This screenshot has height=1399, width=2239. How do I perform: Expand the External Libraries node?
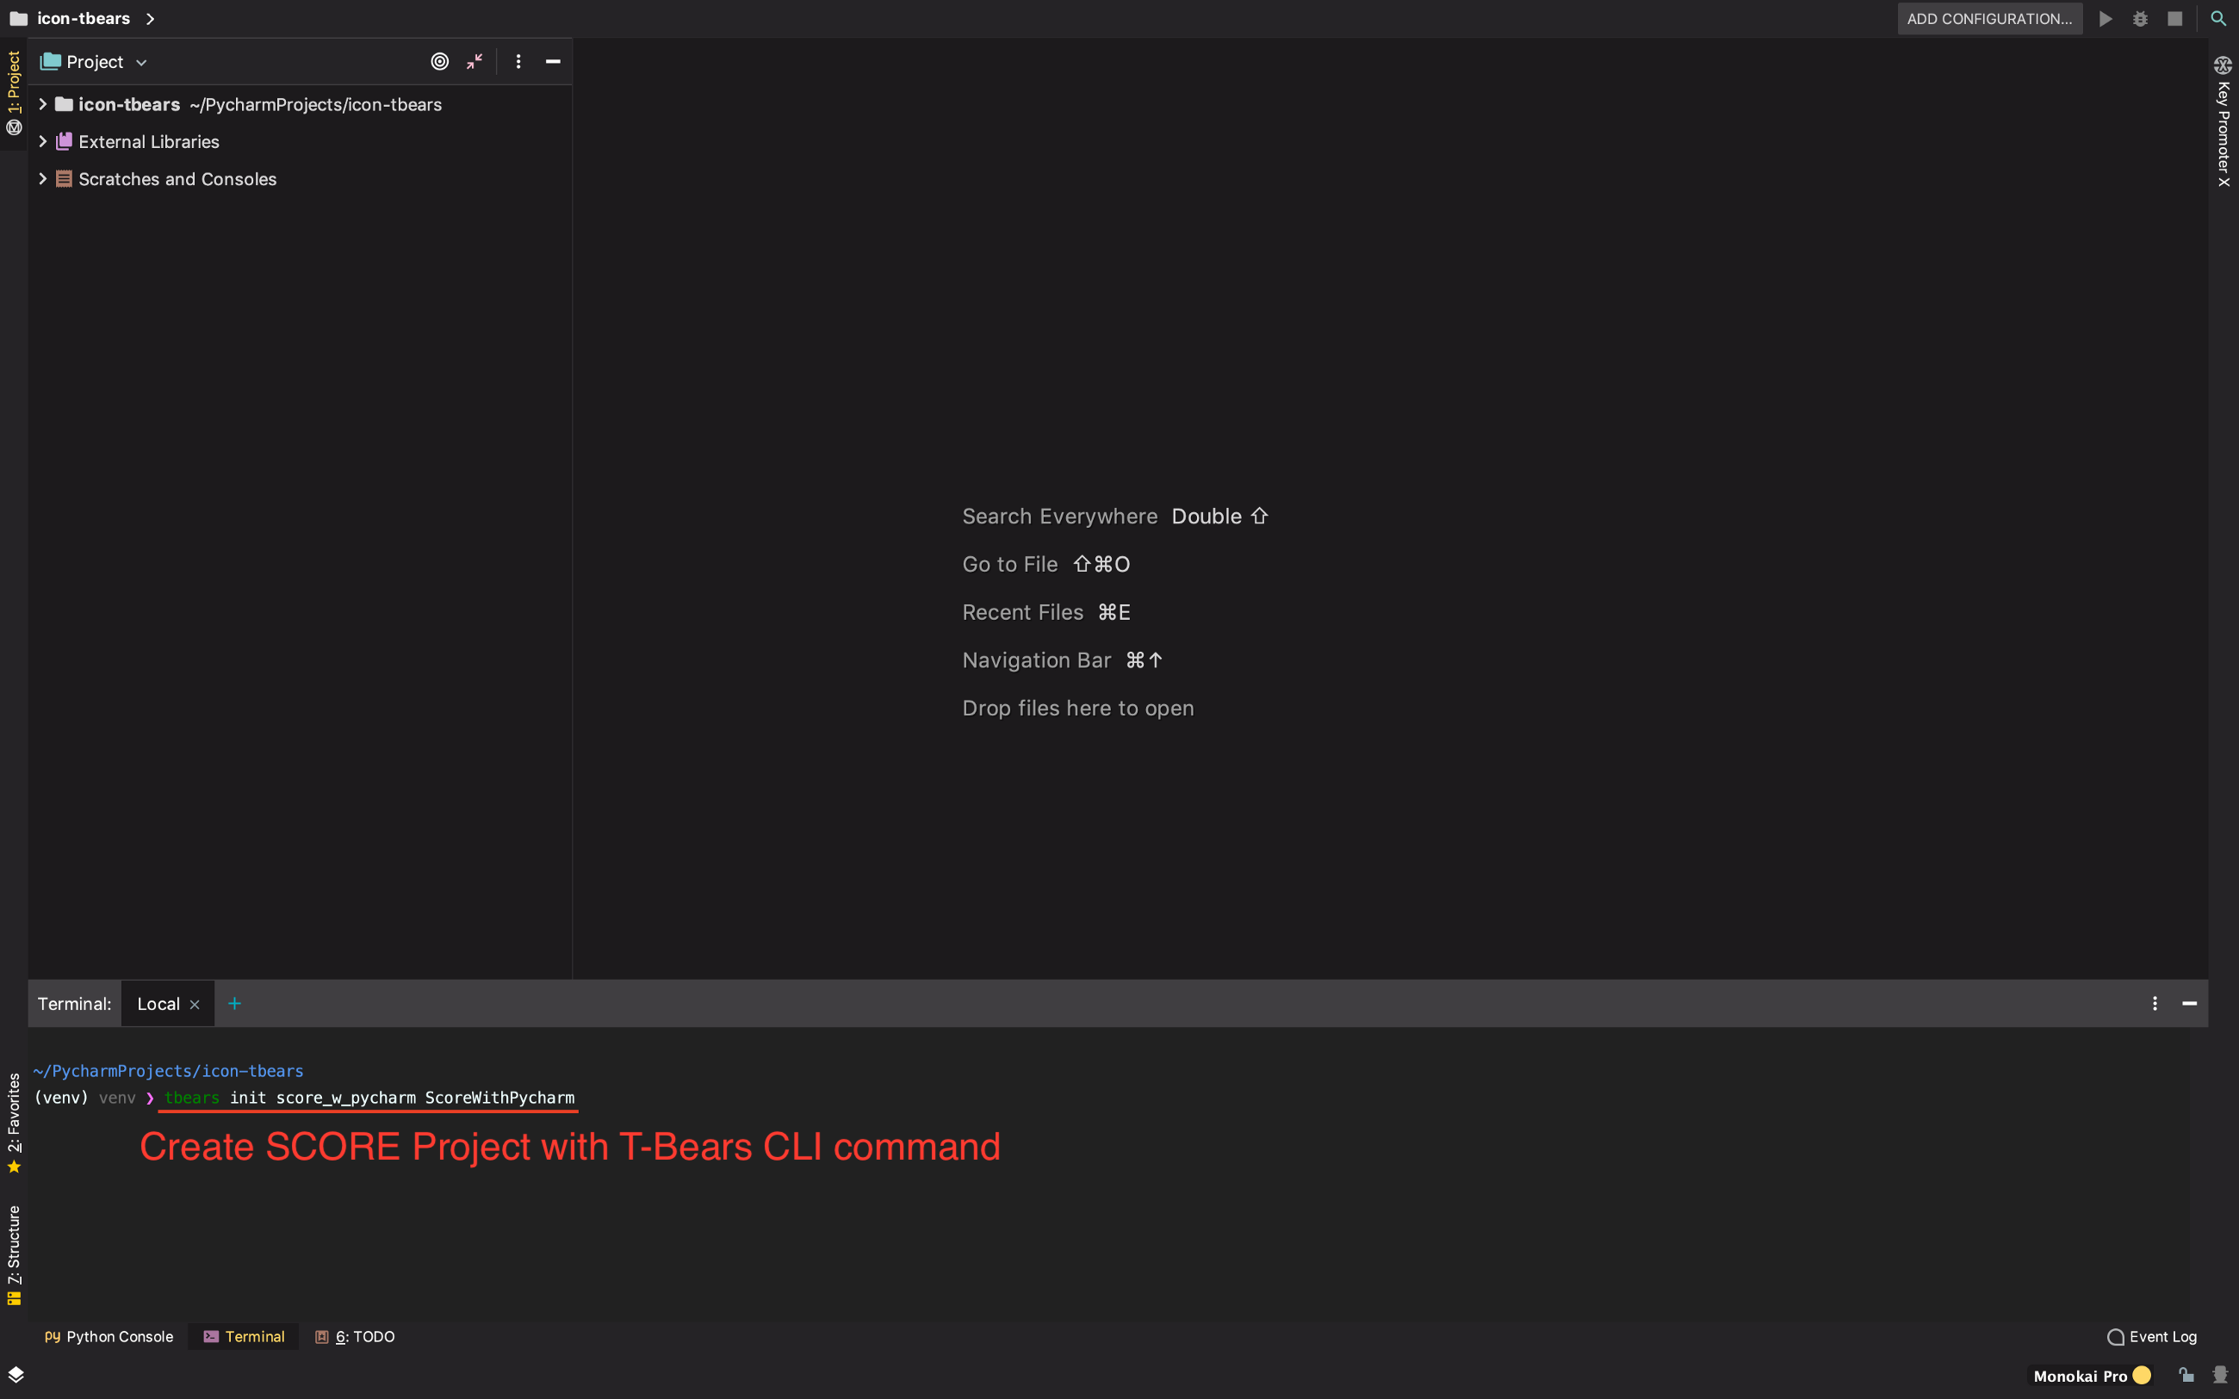click(42, 141)
